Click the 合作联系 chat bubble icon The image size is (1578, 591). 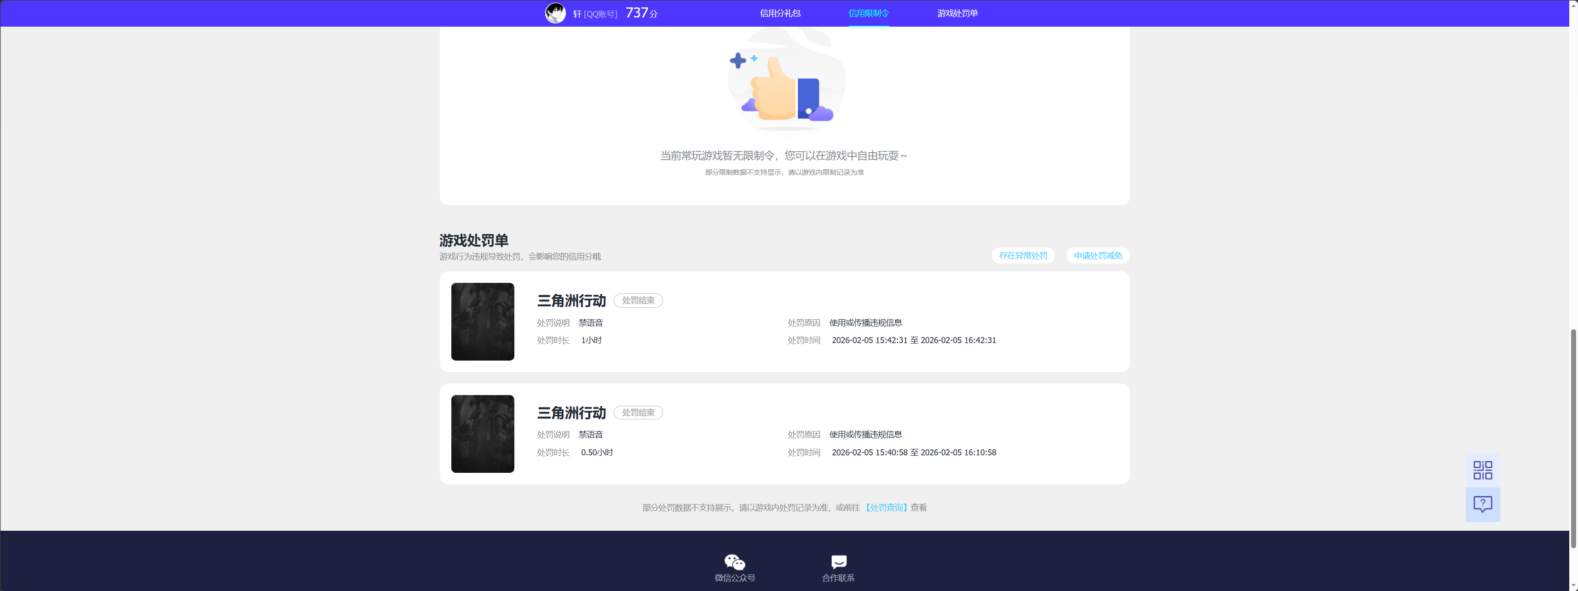click(x=839, y=562)
